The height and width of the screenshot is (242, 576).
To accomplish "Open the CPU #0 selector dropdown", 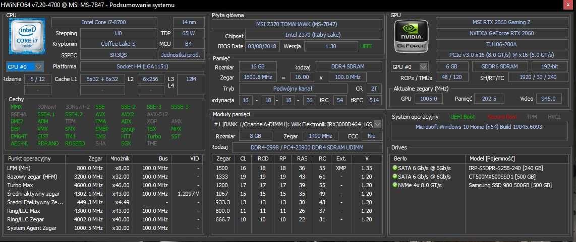I will click(x=25, y=67).
